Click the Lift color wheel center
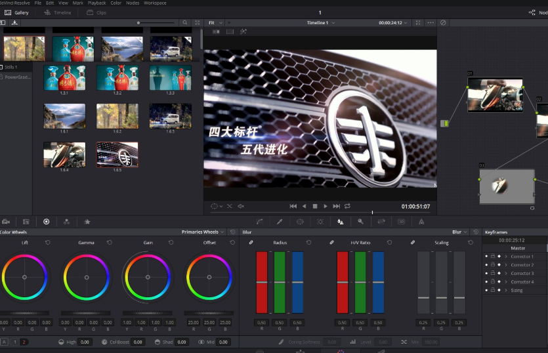 point(25,277)
